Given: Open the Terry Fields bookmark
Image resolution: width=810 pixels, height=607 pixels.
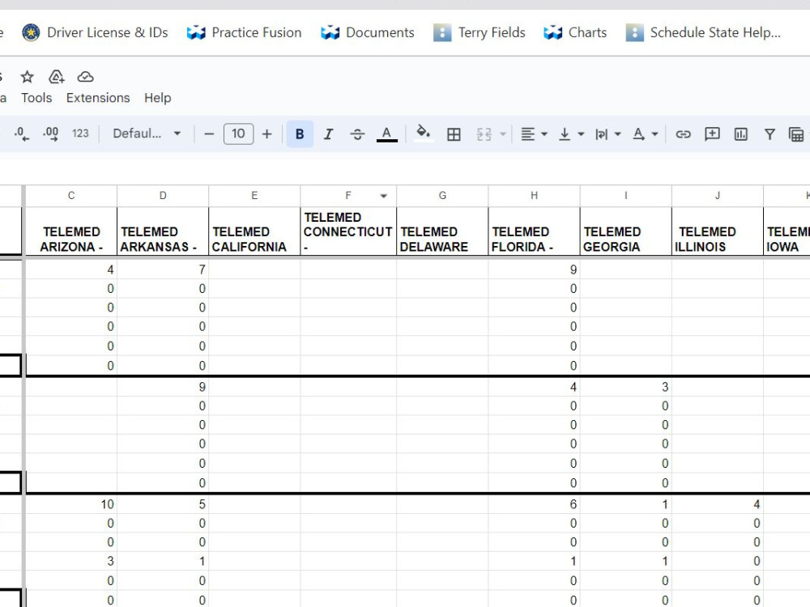Looking at the screenshot, I should (480, 32).
